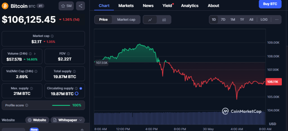Show Profile score info icon
This screenshot has width=288, height=131.
27,105
